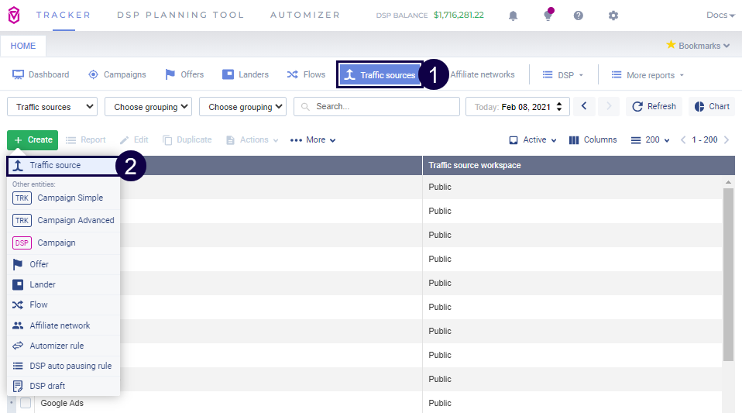
Task: Expand the first Choose grouping dropdown
Action: pyautogui.click(x=148, y=107)
